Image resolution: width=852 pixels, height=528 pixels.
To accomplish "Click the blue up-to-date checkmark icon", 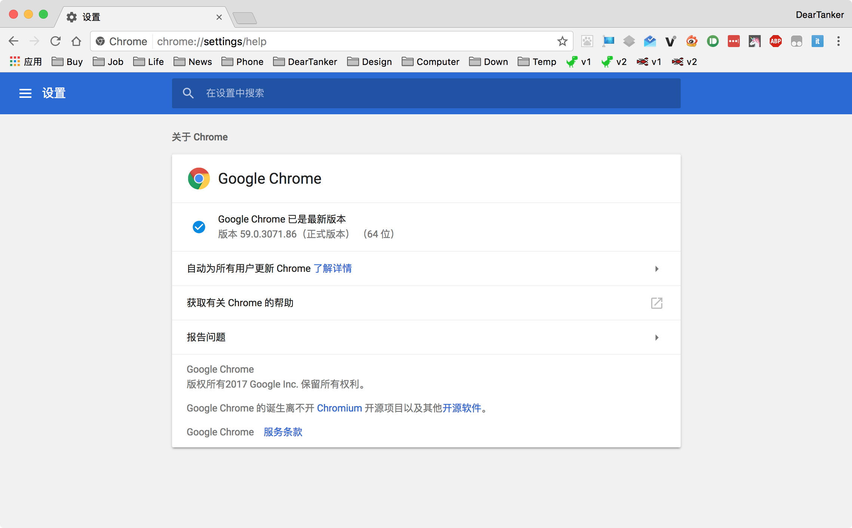I will [199, 227].
